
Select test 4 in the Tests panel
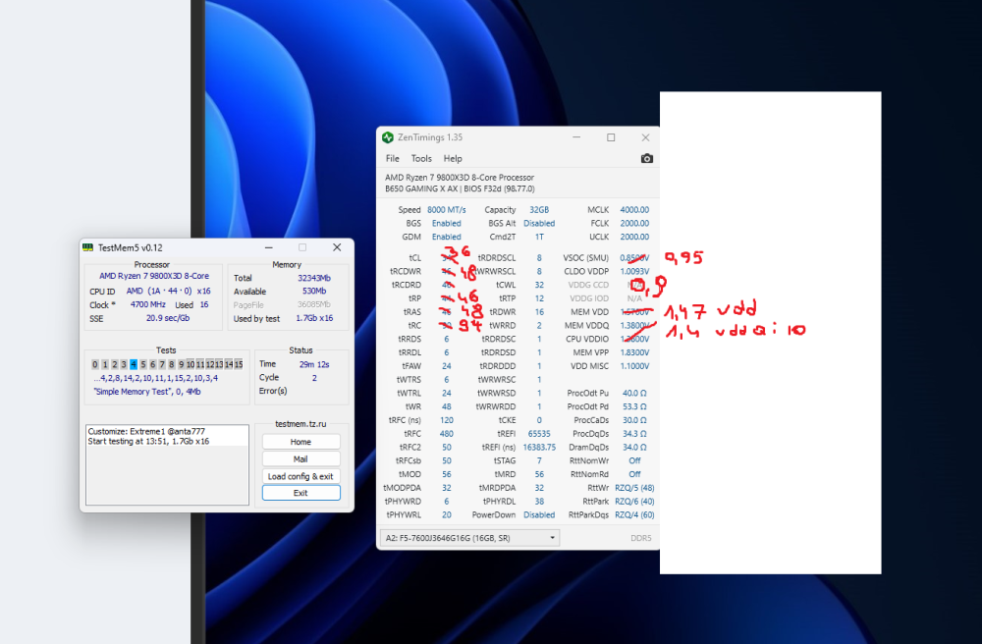(134, 364)
